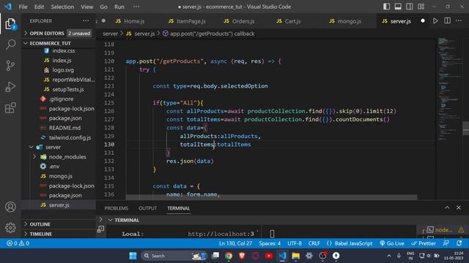This screenshot has height=263, width=469.
Task: Open the File menu
Action: 23,7
